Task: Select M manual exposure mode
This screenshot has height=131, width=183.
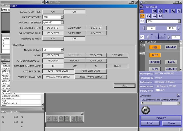Action: click(x=161, y=16)
